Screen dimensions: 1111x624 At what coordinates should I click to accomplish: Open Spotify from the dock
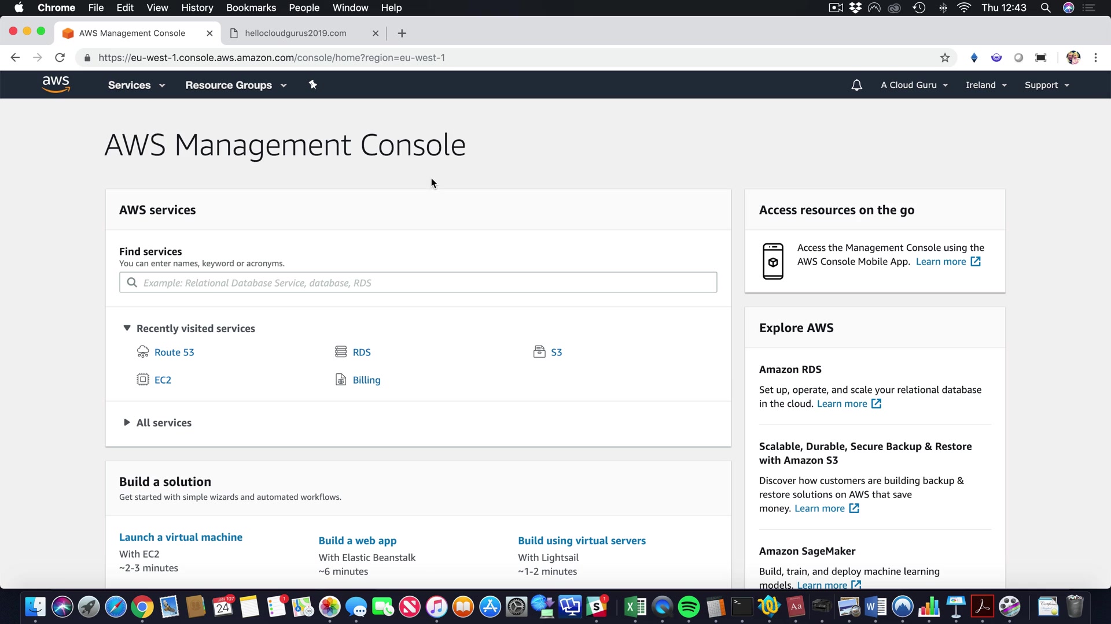[689, 607]
